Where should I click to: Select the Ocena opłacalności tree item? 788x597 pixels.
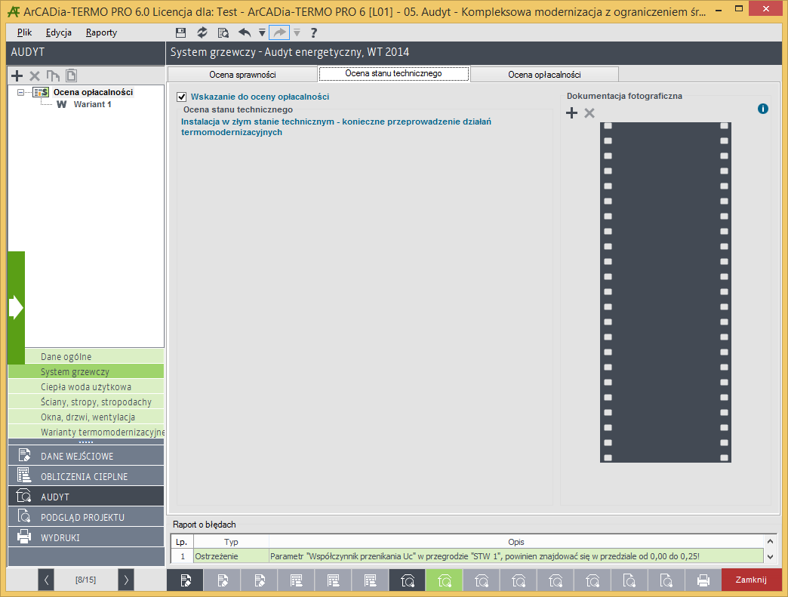93,92
